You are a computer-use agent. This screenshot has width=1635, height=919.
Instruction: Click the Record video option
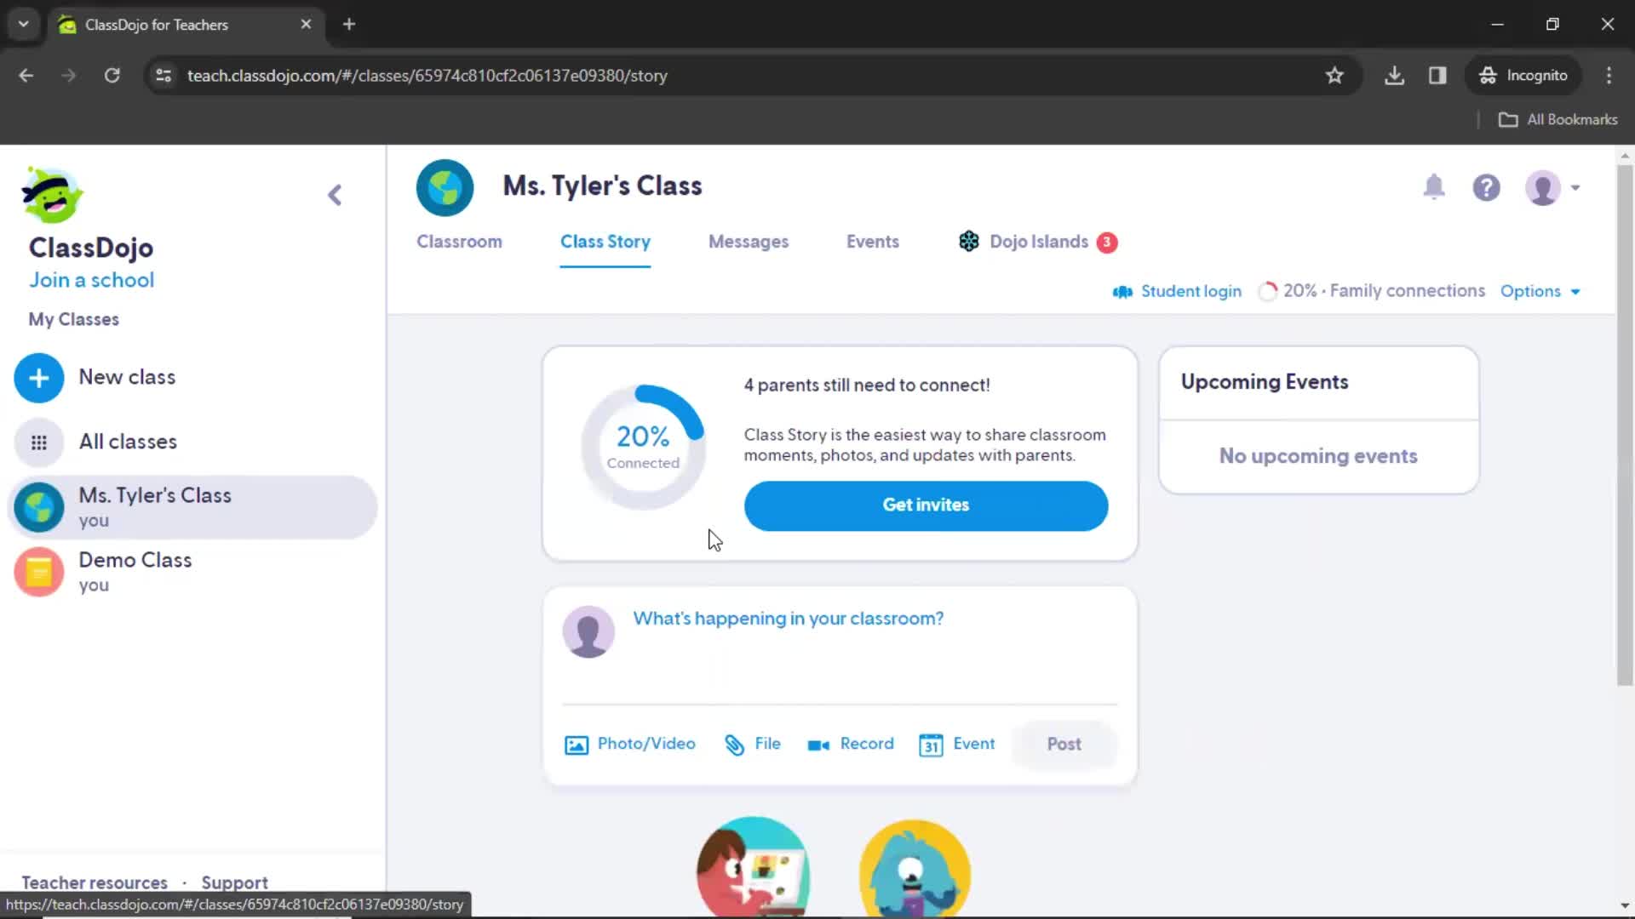(851, 745)
